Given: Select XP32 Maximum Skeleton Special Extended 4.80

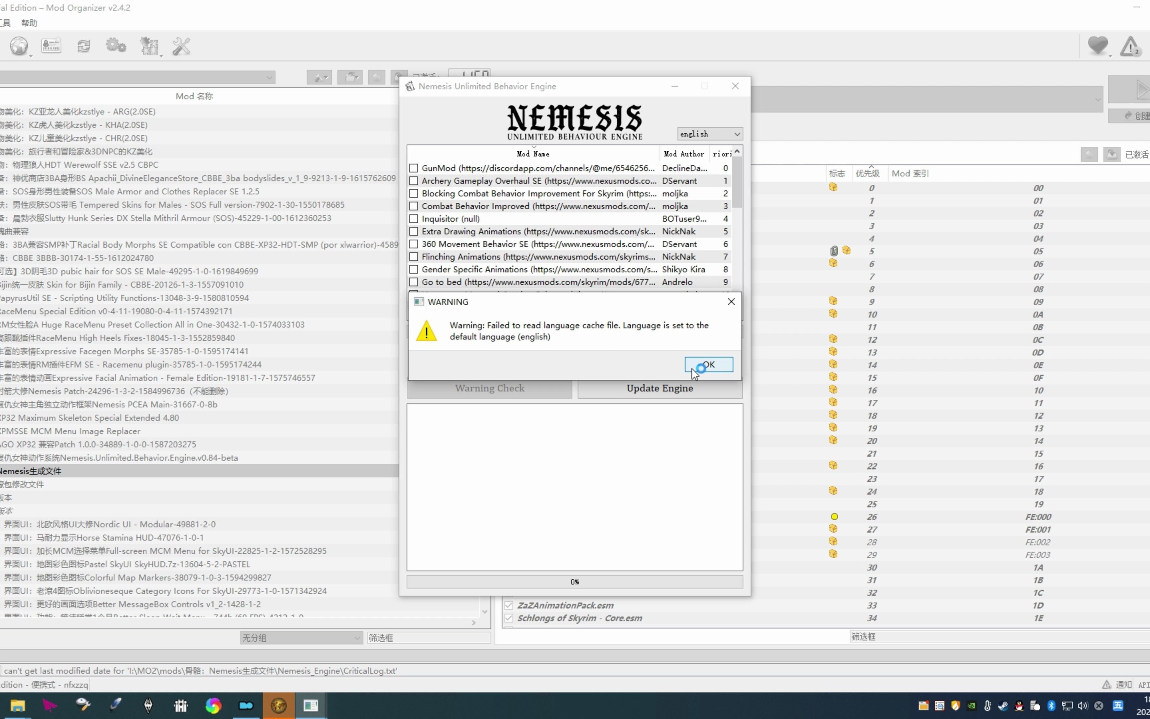Looking at the screenshot, I should click(x=199, y=417).
